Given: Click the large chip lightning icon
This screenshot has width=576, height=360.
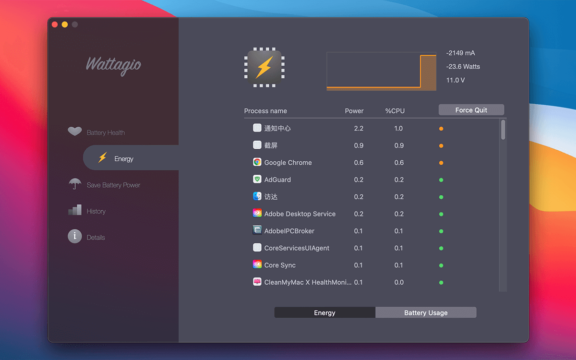Looking at the screenshot, I should (264, 68).
